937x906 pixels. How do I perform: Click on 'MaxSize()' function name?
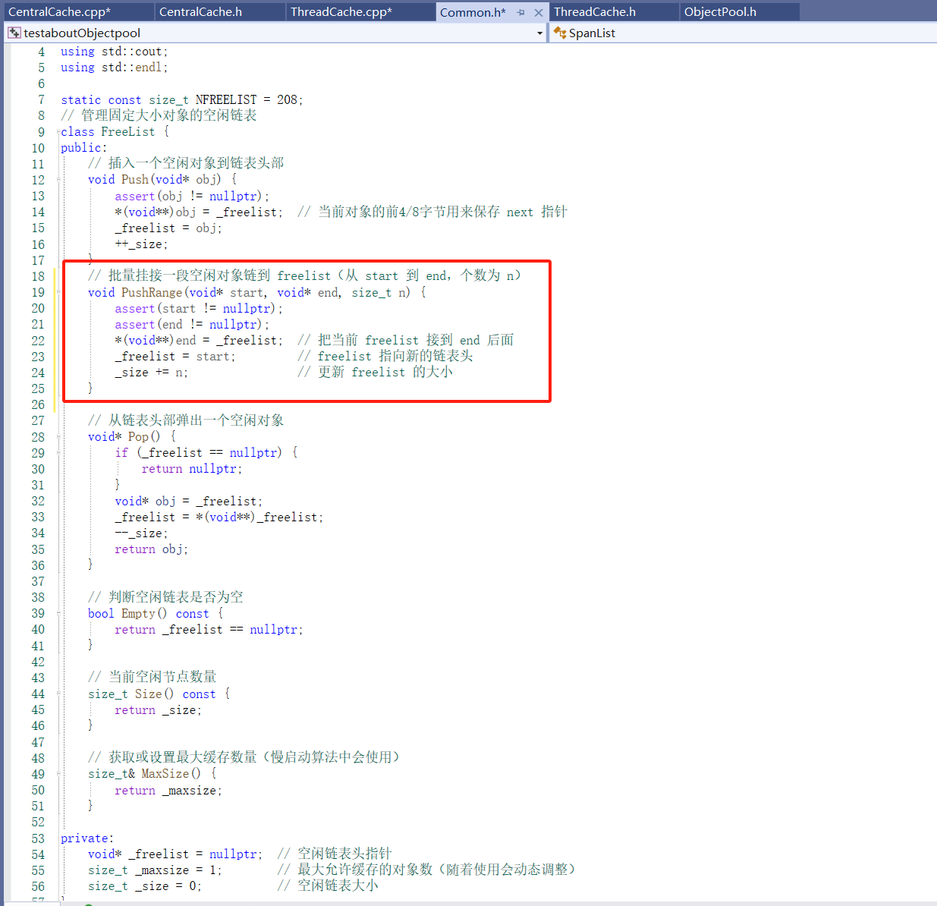[x=171, y=774]
